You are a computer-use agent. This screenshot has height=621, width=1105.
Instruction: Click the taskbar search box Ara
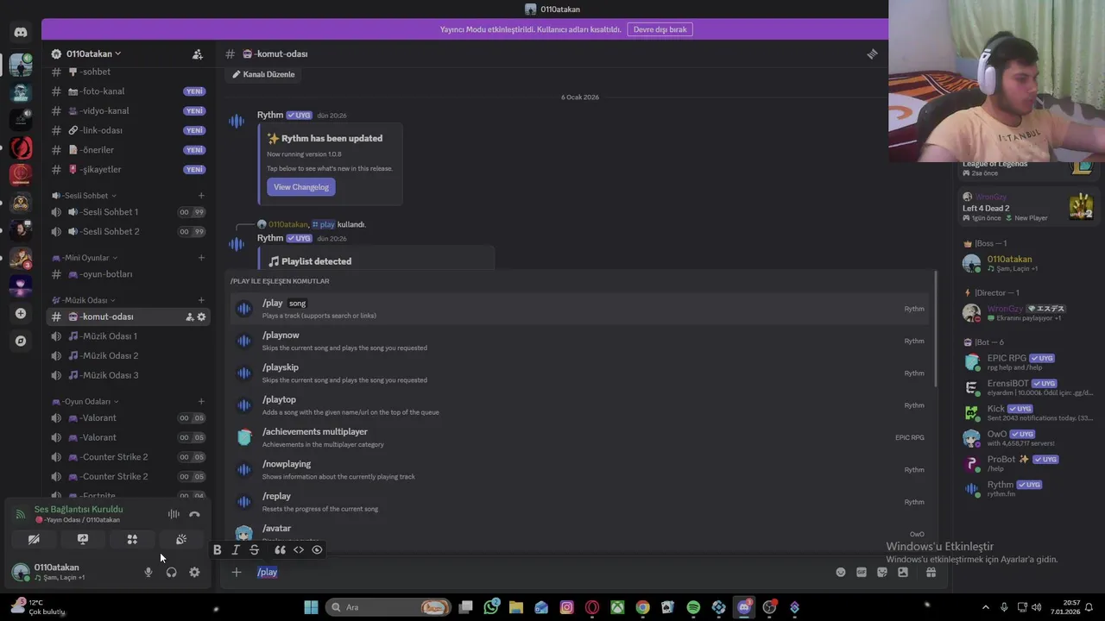click(388, 607)
